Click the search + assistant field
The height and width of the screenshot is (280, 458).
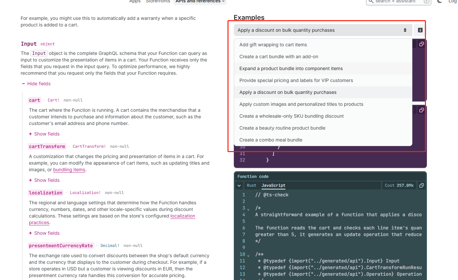(x=398, y=2)
